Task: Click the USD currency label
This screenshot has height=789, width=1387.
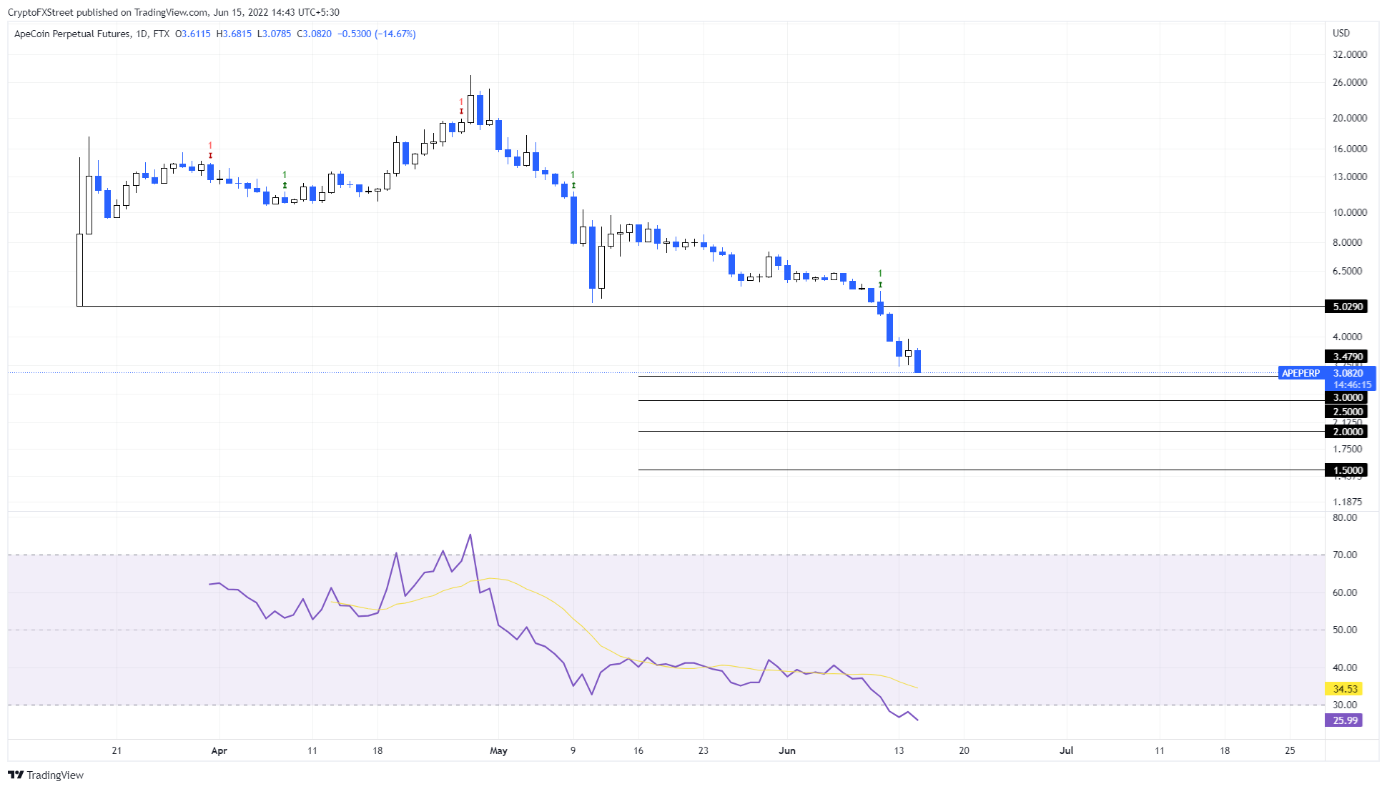Action: [x=1341, y=33]
